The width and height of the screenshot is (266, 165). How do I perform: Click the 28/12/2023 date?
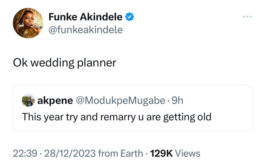70,153
